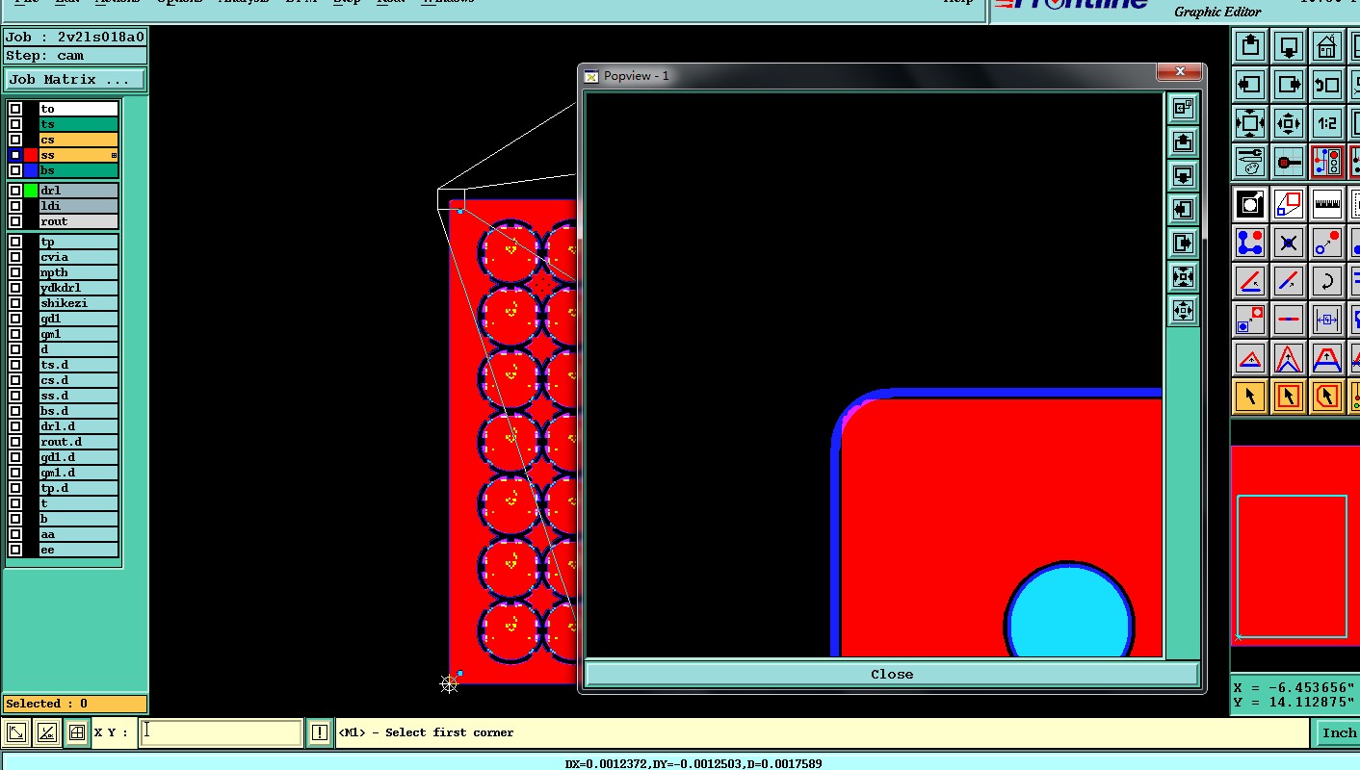Click Popview pan right icon

[1183, 243]
